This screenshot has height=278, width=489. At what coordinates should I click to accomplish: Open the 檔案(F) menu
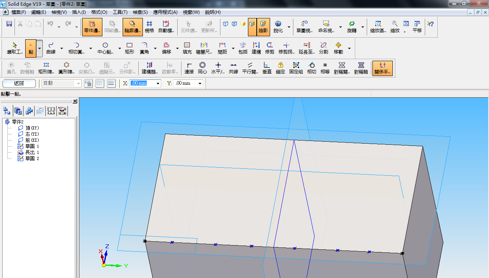19,12
